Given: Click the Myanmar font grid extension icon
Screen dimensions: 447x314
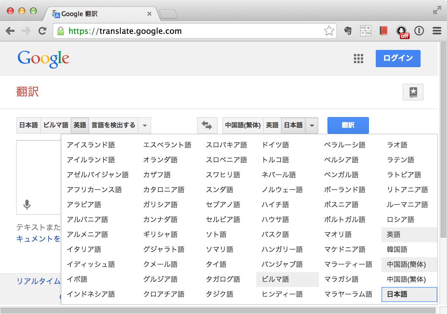Looking at the screenshot, I should [366, 31].
